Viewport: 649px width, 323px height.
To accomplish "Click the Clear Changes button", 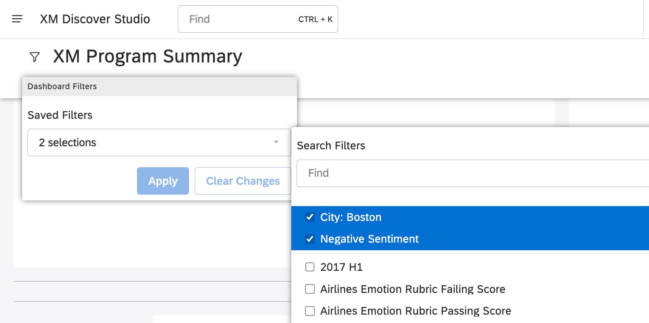I will 243,181.
